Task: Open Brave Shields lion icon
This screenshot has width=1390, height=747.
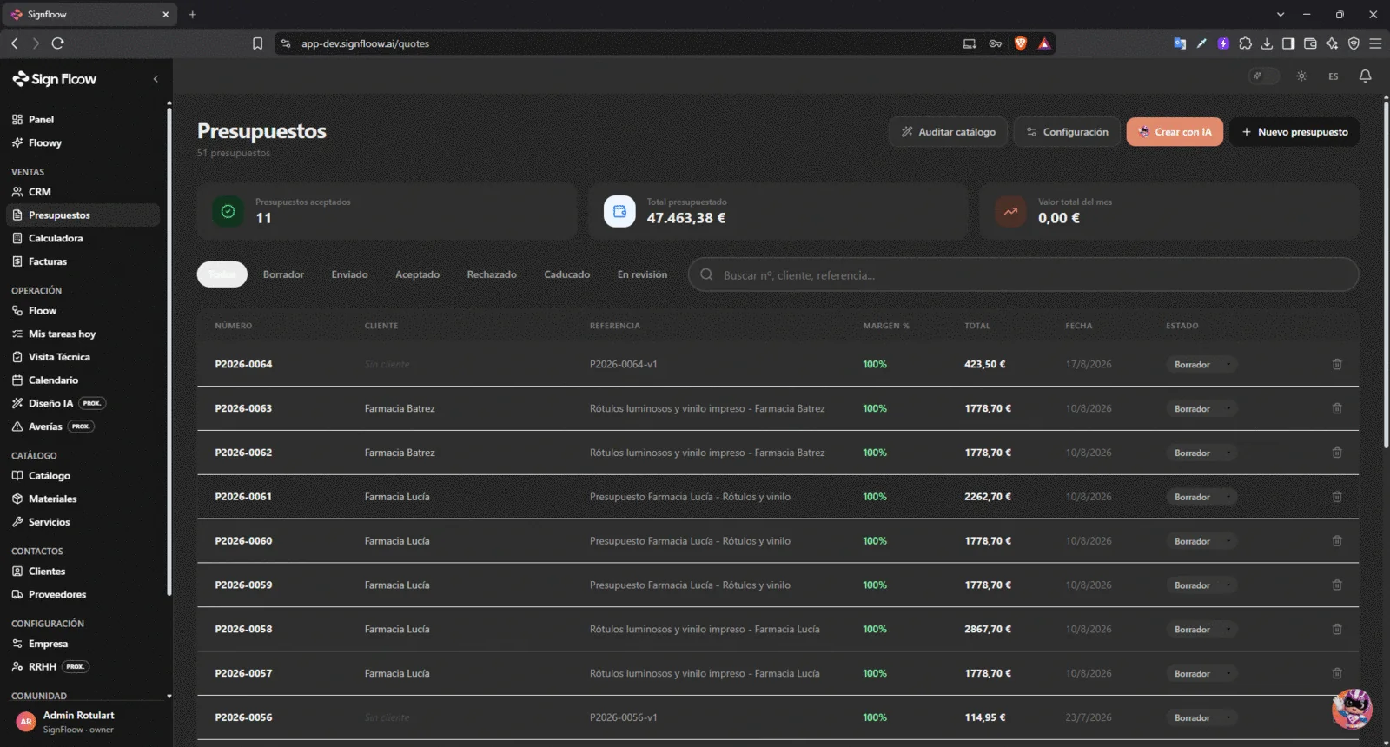Action: tap(1021, 43)
